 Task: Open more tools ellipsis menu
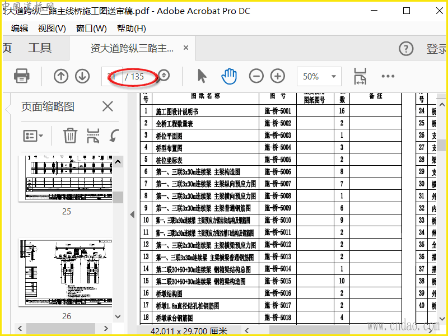pos(388,76)
